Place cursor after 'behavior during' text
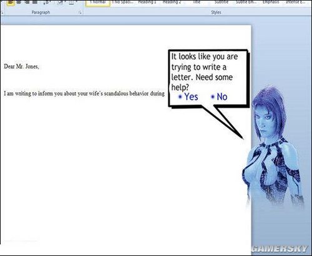The width and height of the screenshot is (312, 256). pyautogui.click(x=165, y=94)
